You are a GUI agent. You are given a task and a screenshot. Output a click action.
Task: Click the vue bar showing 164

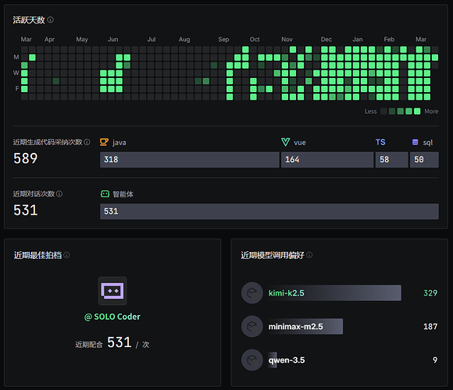327,160
